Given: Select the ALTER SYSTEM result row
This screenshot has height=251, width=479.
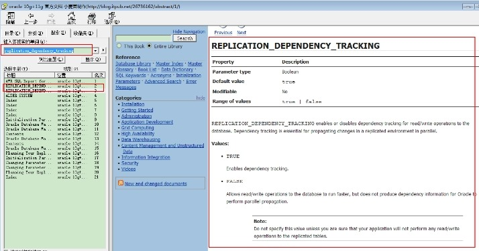Looking at the screenshot, I should [x=55, y=95].
